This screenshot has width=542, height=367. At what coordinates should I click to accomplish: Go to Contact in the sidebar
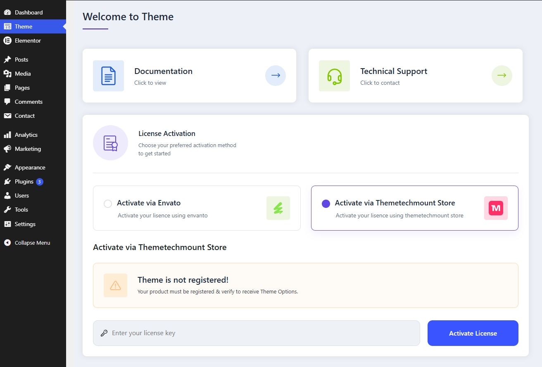(x=33, y=116)
